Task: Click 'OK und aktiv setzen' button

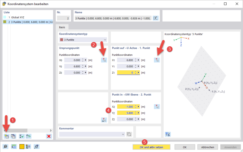Action: point(151,147)
